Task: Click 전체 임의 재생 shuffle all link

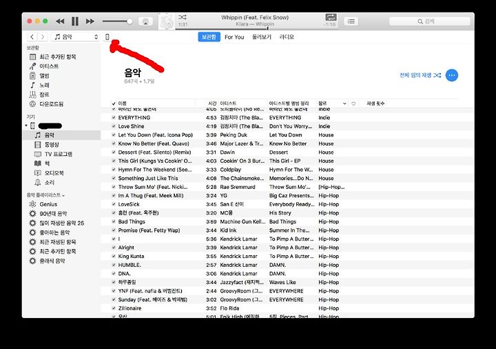Action: click(420, 75)
